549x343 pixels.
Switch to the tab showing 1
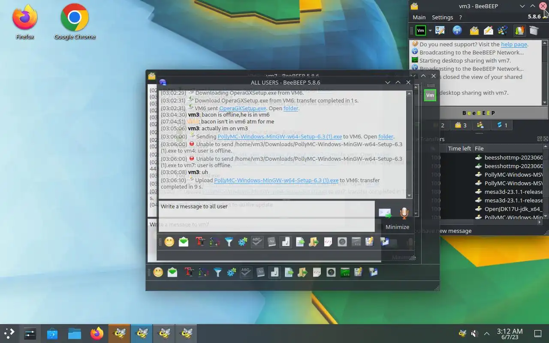tap(502, 125)
